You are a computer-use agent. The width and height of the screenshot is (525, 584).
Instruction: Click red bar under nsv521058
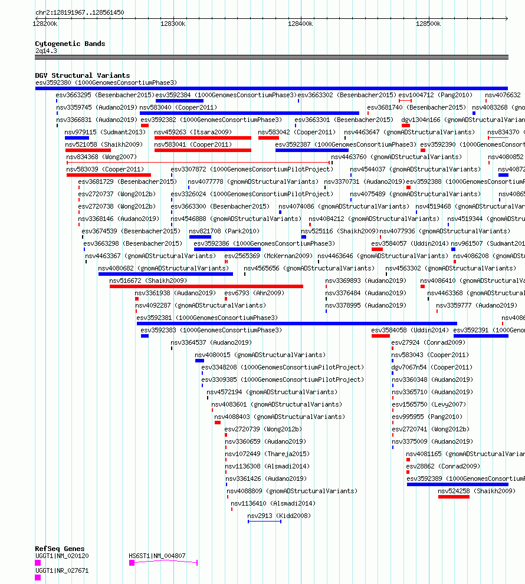click(x=88, y=150)
